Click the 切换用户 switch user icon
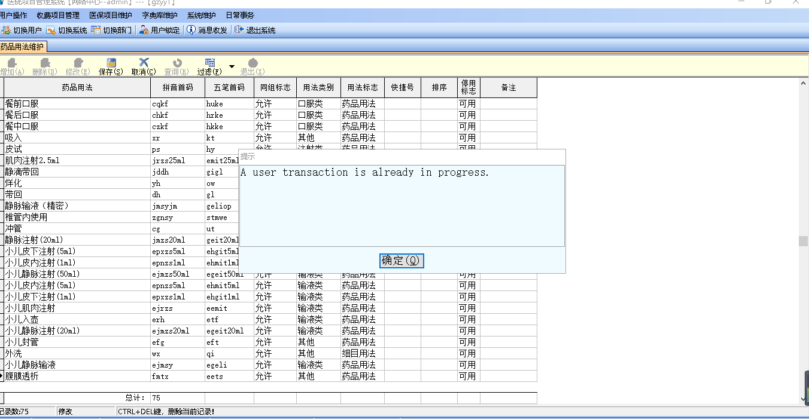Screen dimensions: 809x419 7,30
